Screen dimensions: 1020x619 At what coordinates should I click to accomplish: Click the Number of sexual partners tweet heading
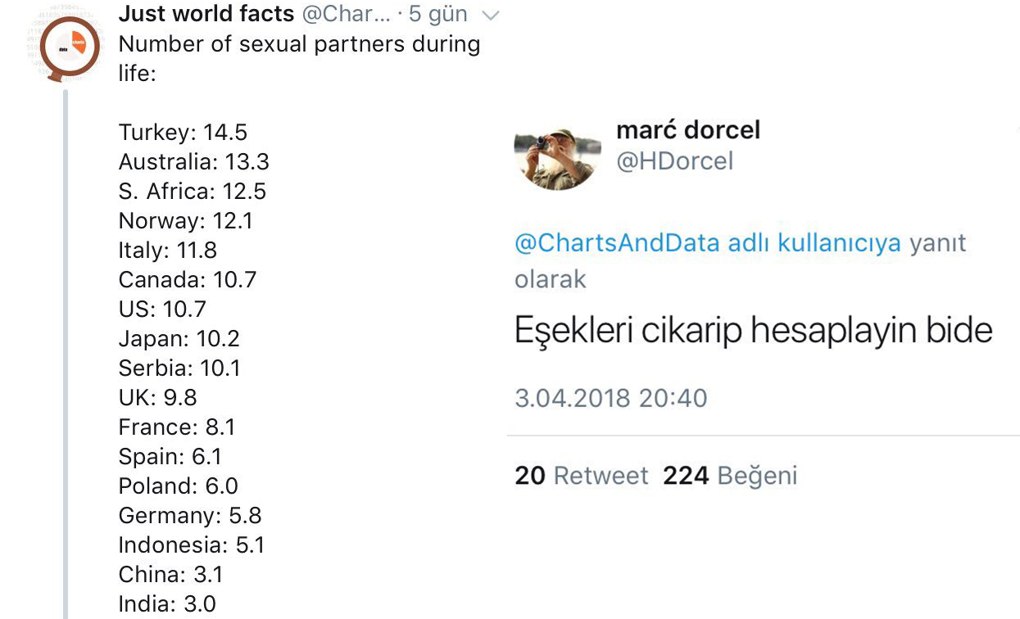[x=299, y=58]
